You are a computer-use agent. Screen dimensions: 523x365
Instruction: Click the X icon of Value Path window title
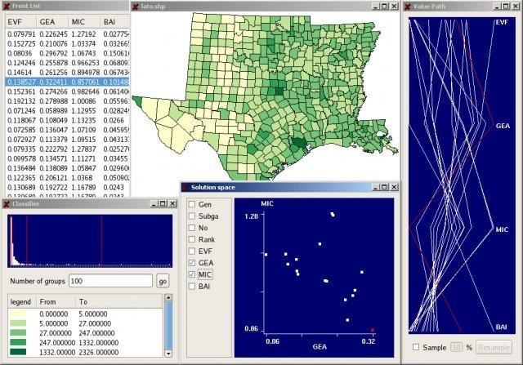(408, 6)
